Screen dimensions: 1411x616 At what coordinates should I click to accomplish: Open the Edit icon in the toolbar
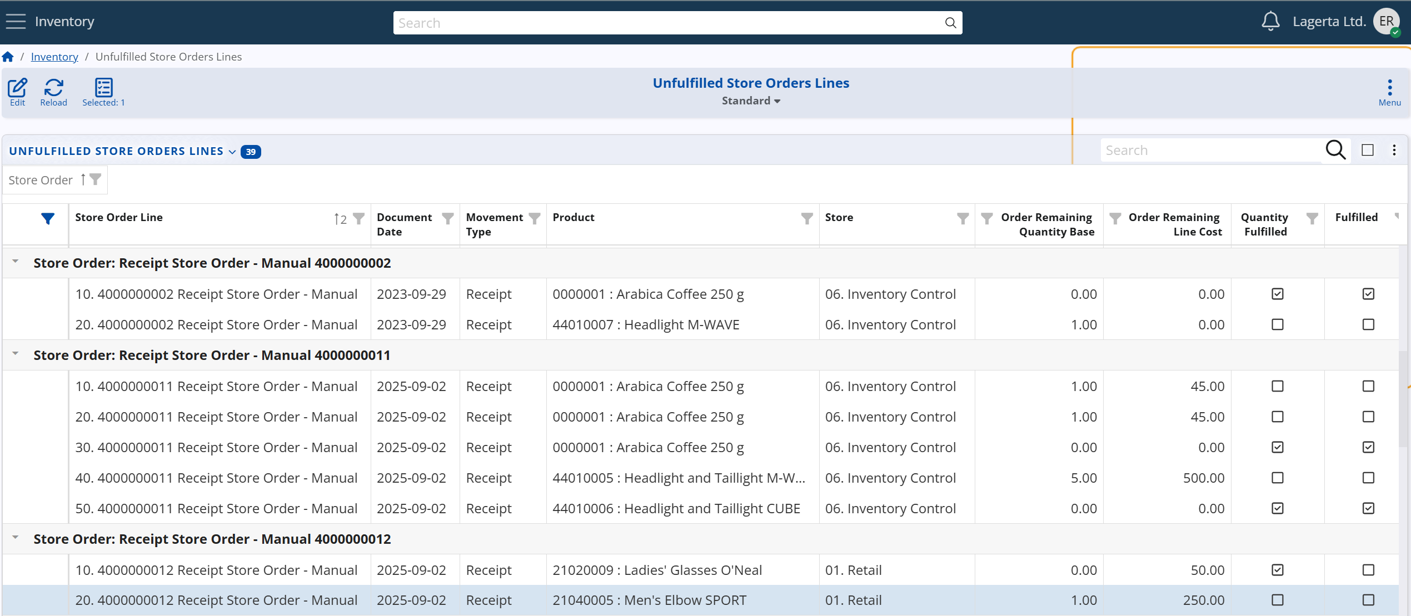(x=17, y=89)
